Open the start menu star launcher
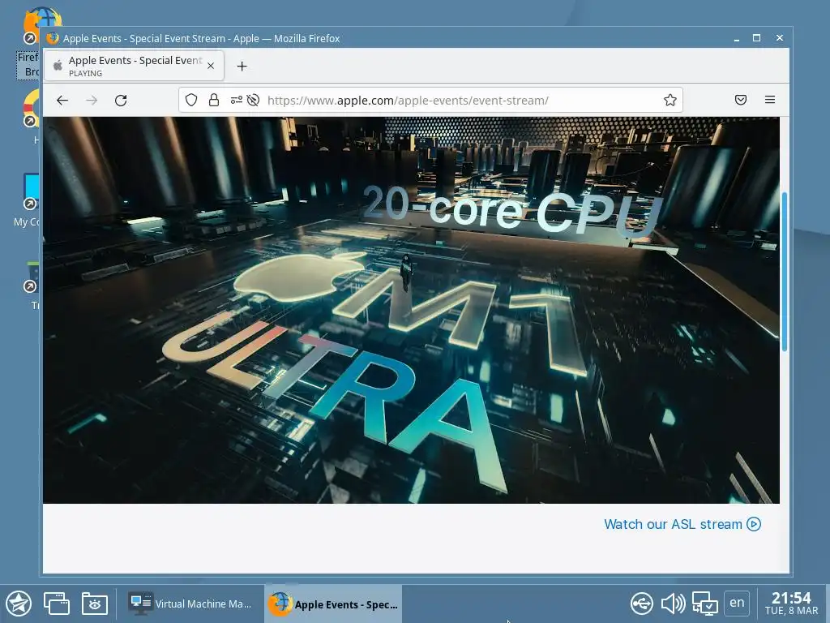Viewport: 830px width, 623px height. pyautogui.click(x=19, y=604)
